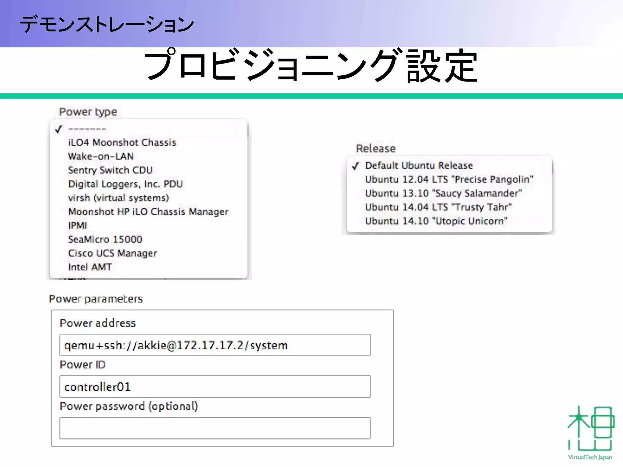623x467 pixels.
Task: Choose Digital Loggers, Inc. PDU option
Action: [149, 184]
